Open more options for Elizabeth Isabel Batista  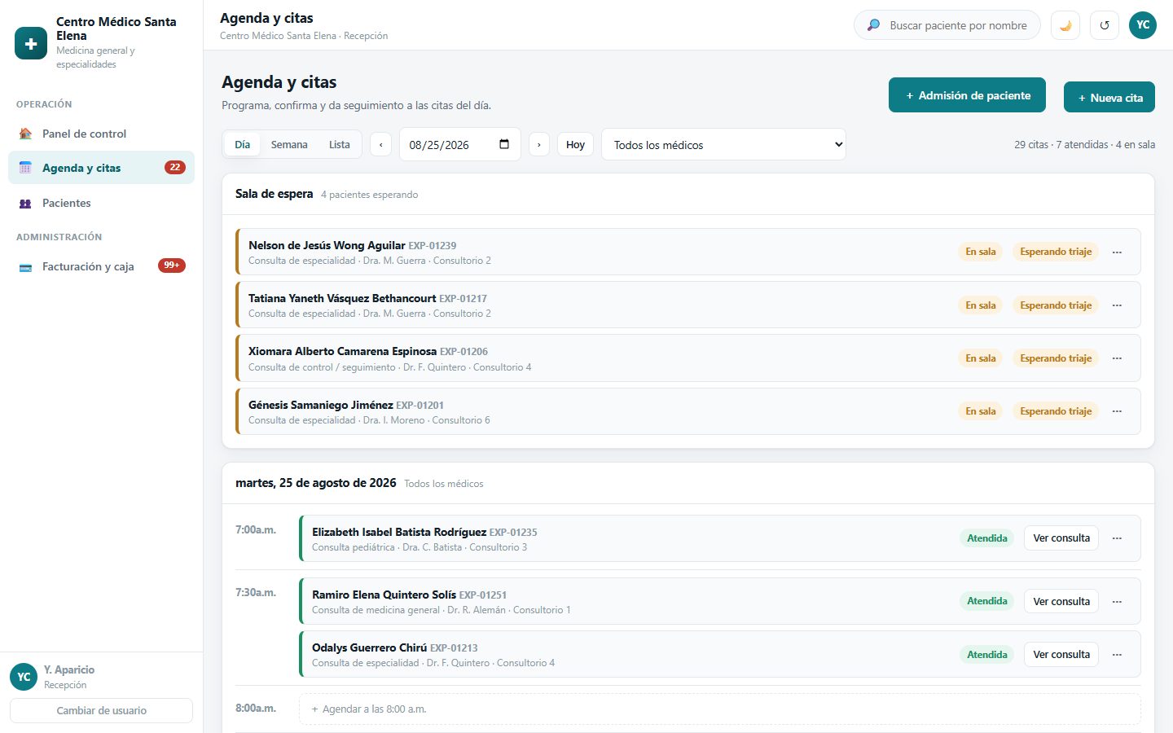[1117, 538]
